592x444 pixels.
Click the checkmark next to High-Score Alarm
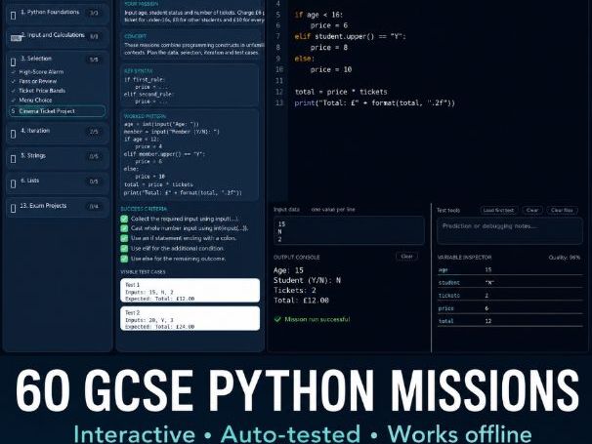click(x=14, y=71)
